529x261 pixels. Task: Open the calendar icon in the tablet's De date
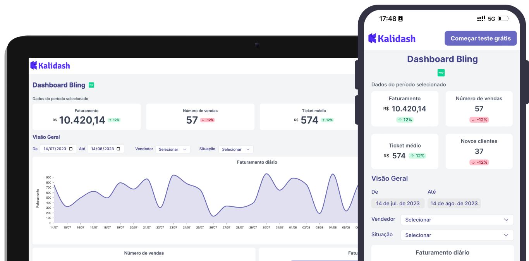click(x=72, y=149)
